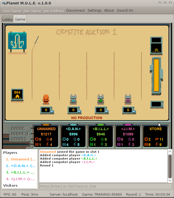
Task: Click the <J.I.M.> status panel name
Action: 128,129
